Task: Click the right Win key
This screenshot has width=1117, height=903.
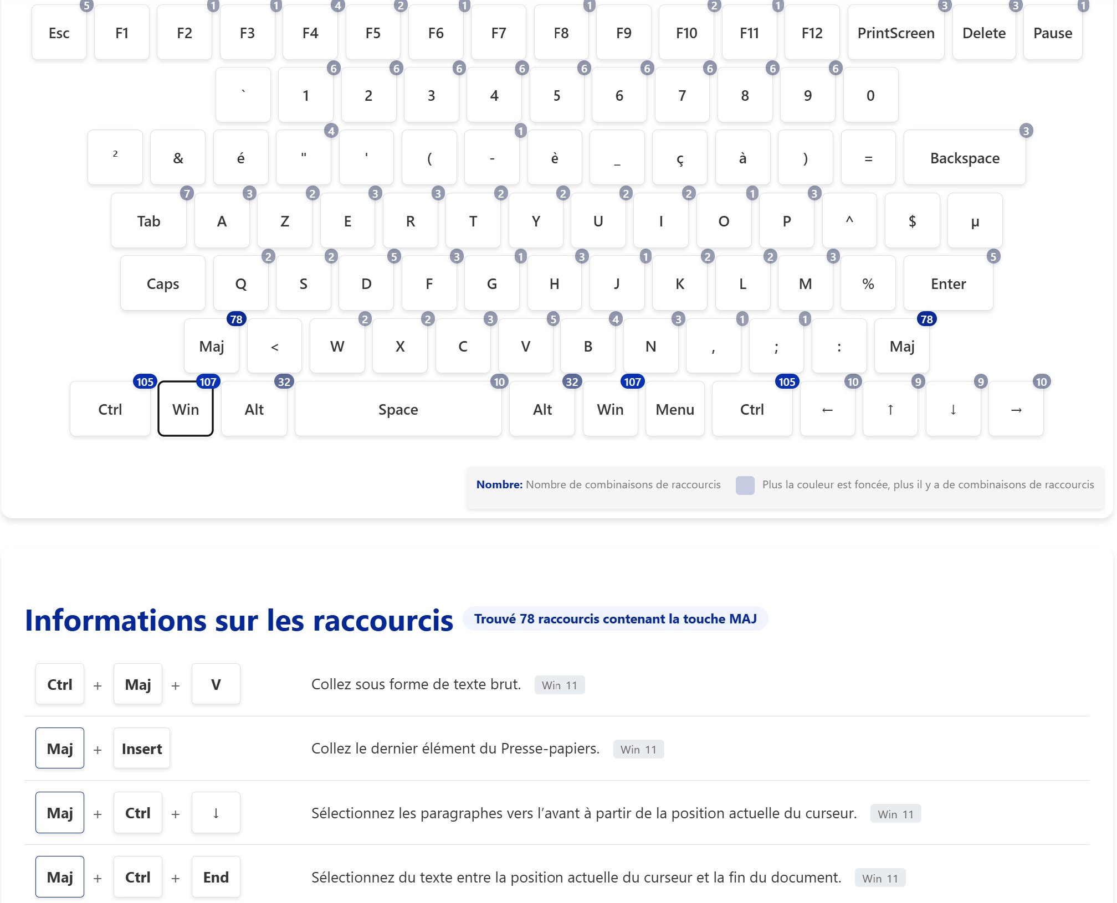Action: coord(611,409)
